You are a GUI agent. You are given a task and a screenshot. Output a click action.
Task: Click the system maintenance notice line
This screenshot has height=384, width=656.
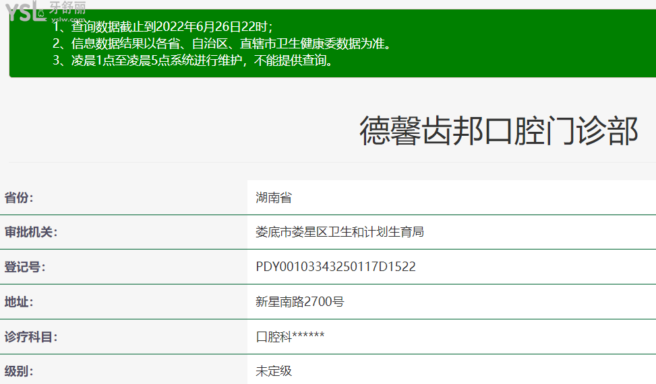[x=193, y=61]
